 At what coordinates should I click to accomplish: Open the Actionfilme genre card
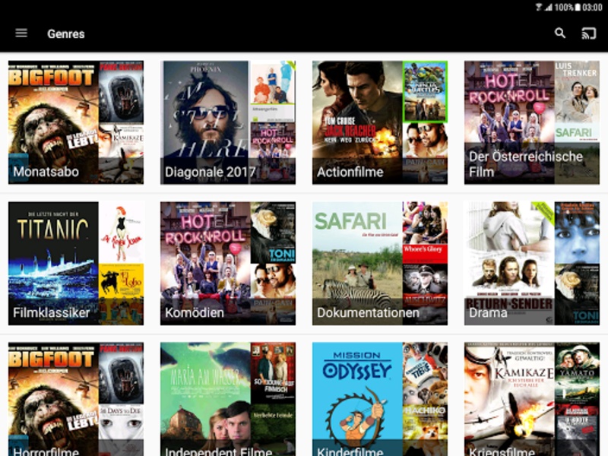(380, 122)
